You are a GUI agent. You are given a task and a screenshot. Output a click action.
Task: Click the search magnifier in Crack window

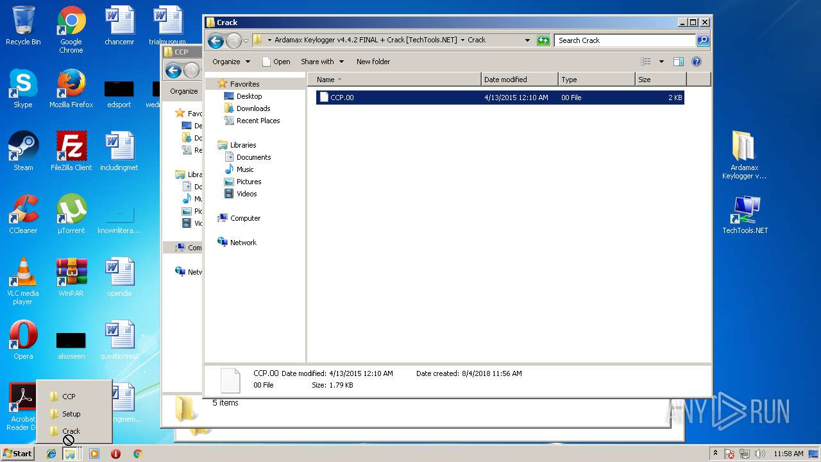703,40
